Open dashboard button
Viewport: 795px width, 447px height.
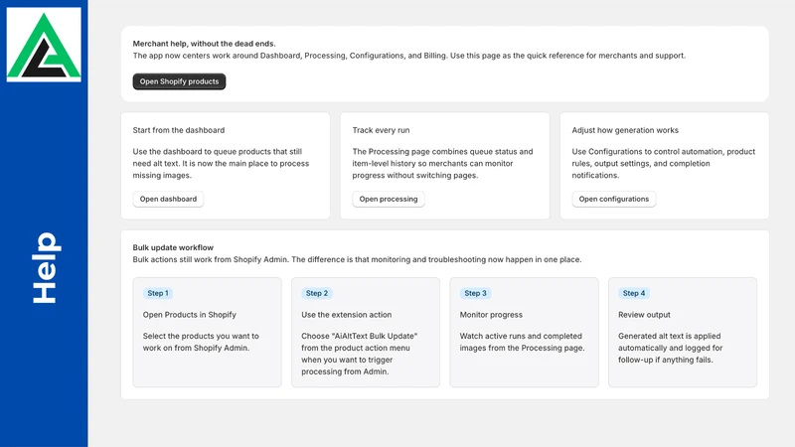(x=168, y=200)
